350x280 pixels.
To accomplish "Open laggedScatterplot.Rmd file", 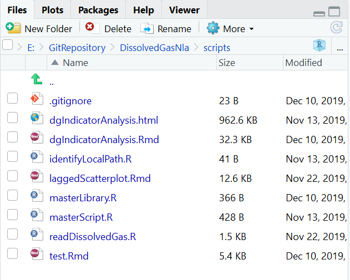I will [100, 179].
